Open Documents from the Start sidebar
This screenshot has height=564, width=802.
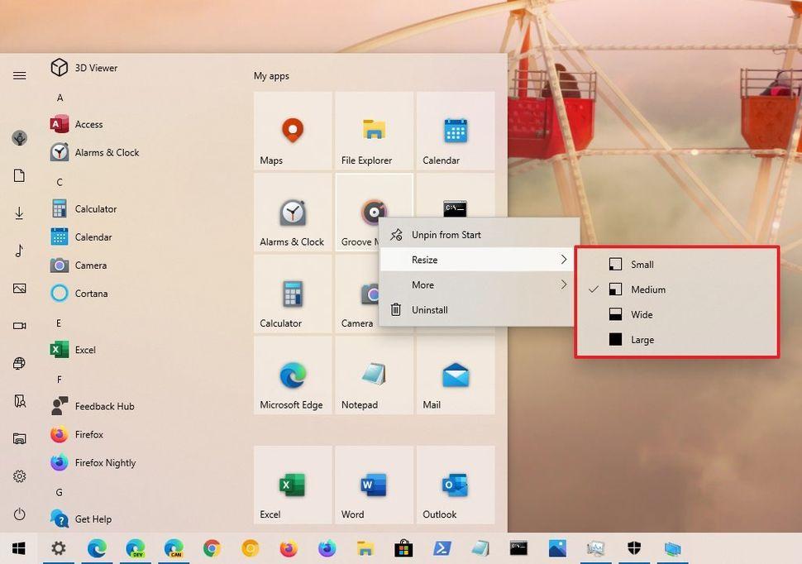click(x=20, y=175)
